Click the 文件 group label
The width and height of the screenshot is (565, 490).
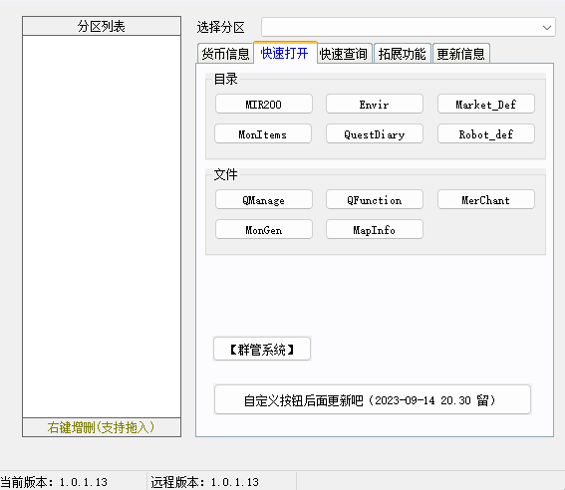tap(225, 174)
